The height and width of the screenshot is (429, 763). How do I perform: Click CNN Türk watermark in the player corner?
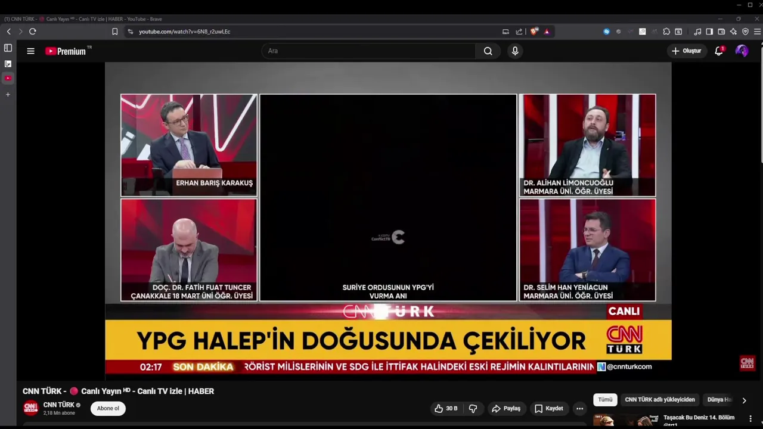748,363
